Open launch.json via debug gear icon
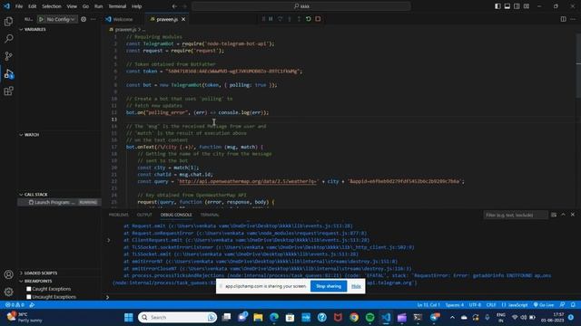The width and height of the screenshot is (581, 326). pos(84,19)
